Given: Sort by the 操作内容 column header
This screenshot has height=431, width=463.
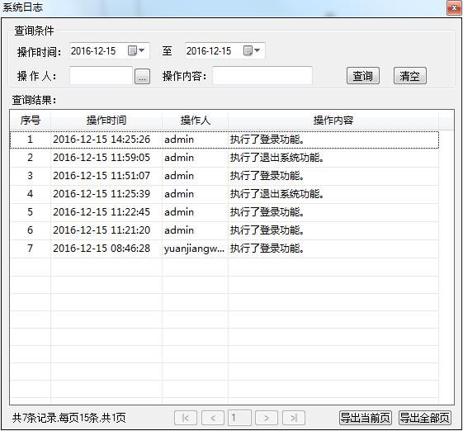Looking at the screenshot, I should click(333, 121).
